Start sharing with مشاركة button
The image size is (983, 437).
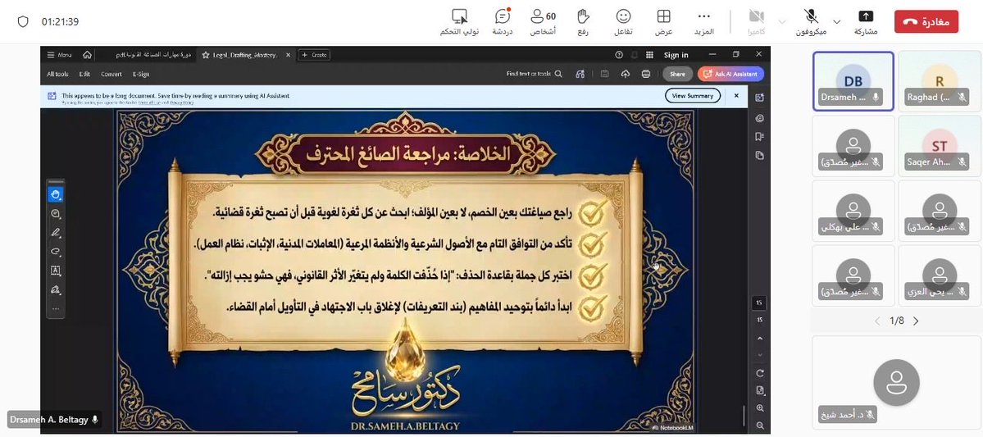coord(866,22)
